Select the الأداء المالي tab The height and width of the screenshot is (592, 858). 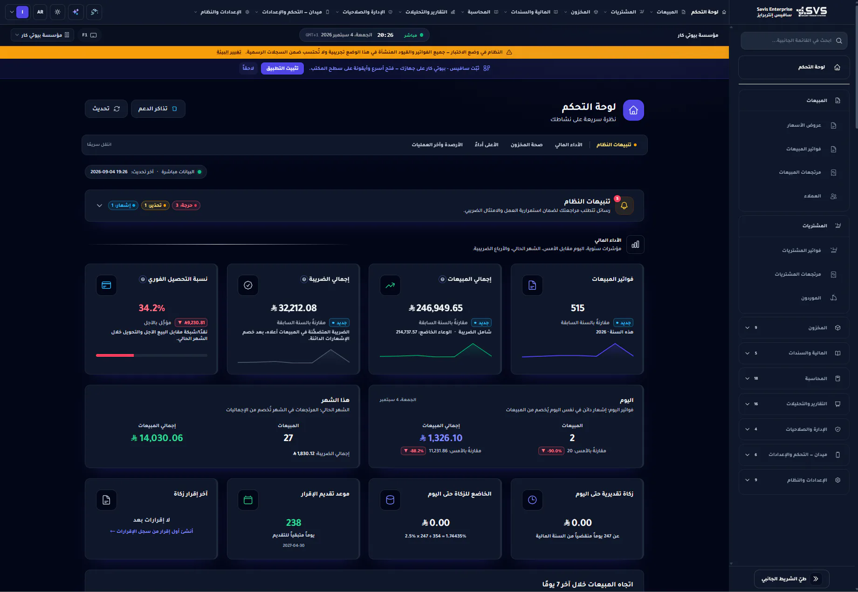tap(569, 145)
